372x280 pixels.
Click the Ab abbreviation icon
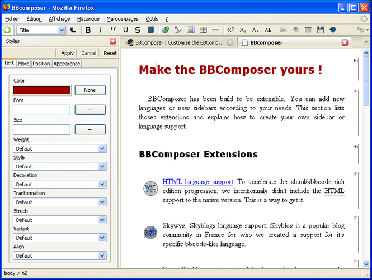click(x=268, y=30)
